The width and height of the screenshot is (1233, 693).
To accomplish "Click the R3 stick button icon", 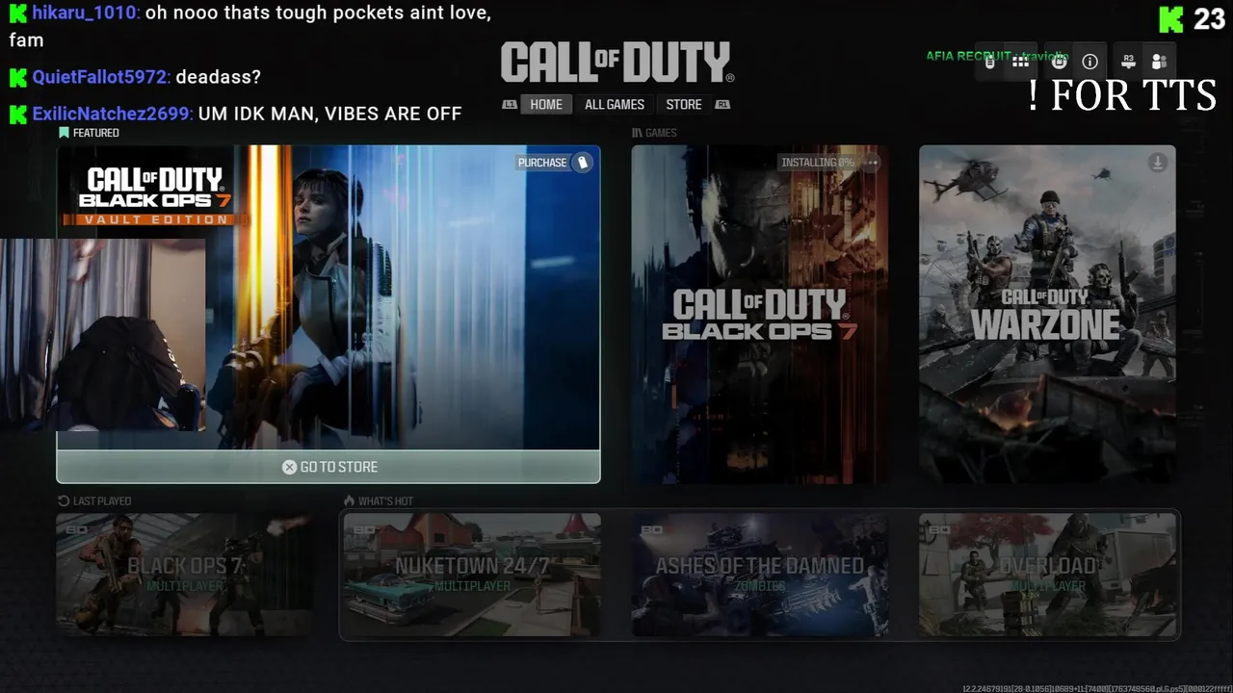I will 1129,61.
